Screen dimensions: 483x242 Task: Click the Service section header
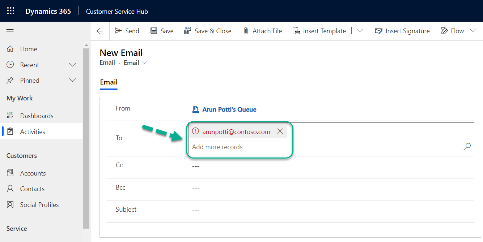click(17, 229)
